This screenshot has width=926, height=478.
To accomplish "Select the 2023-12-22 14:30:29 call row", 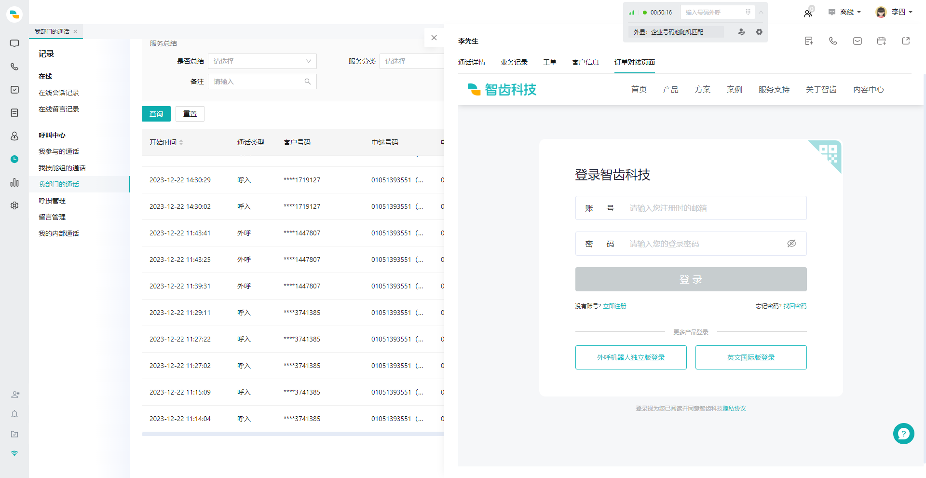I will coord(293,180).
